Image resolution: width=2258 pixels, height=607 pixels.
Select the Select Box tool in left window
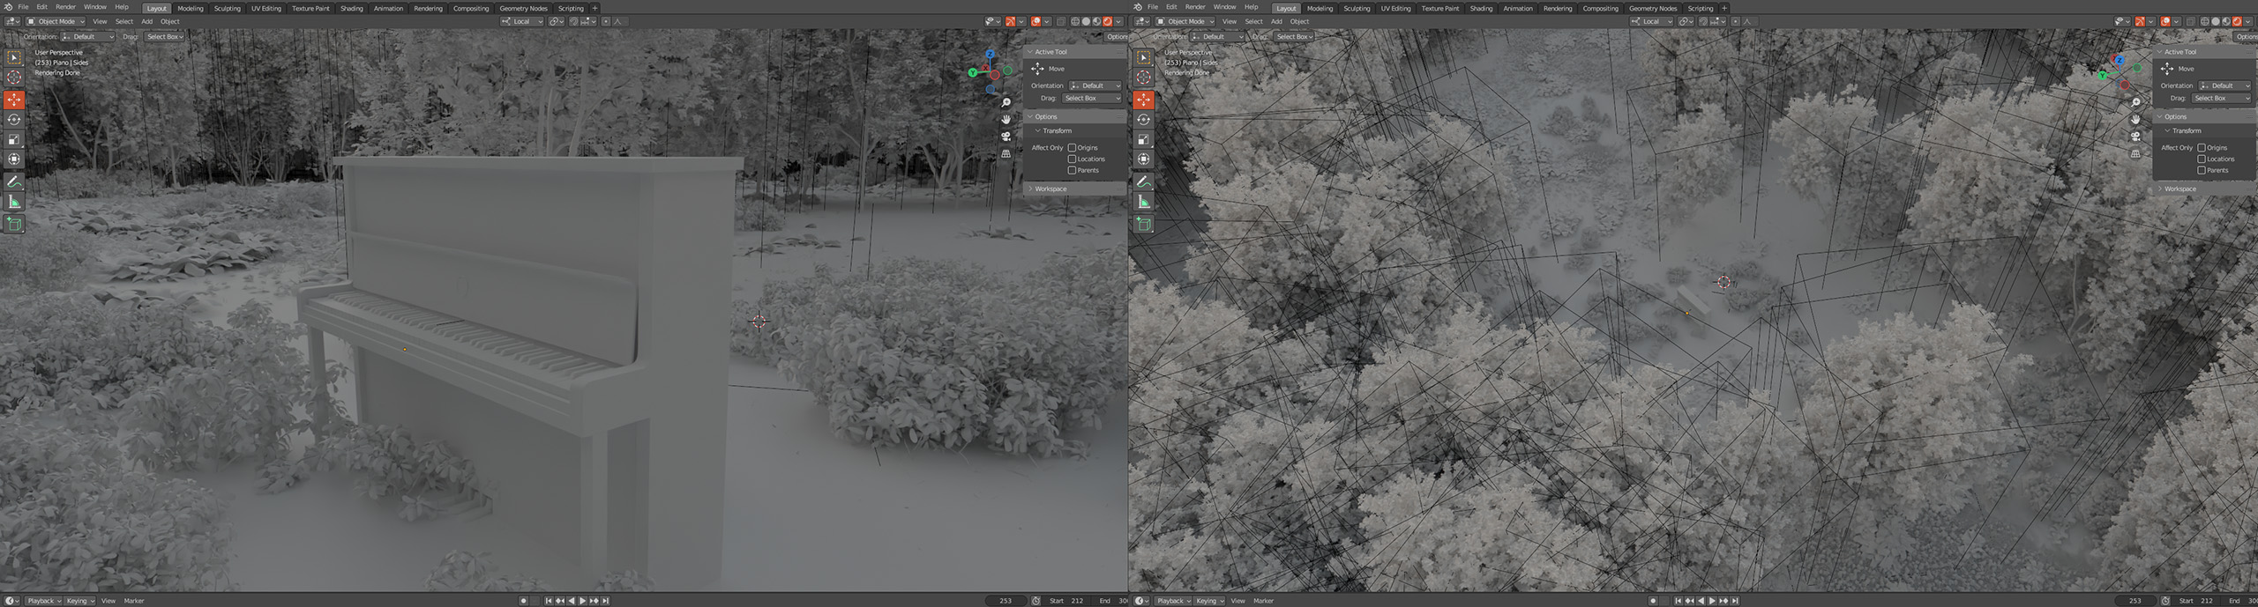point(14,57)
